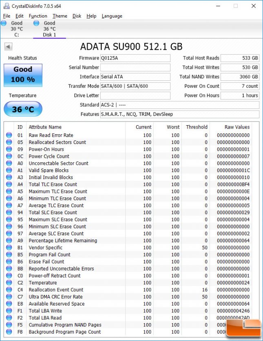Select the Disk 1 tab at 36 °C

[x=49, y=29]
